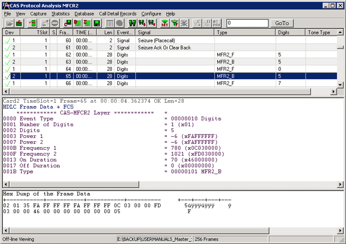
Task: Click the Dev column header
Action: click(x=11, y=32)
